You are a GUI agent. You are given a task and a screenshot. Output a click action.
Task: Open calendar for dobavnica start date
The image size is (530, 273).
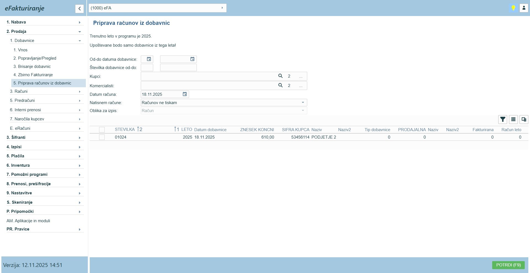149,59
